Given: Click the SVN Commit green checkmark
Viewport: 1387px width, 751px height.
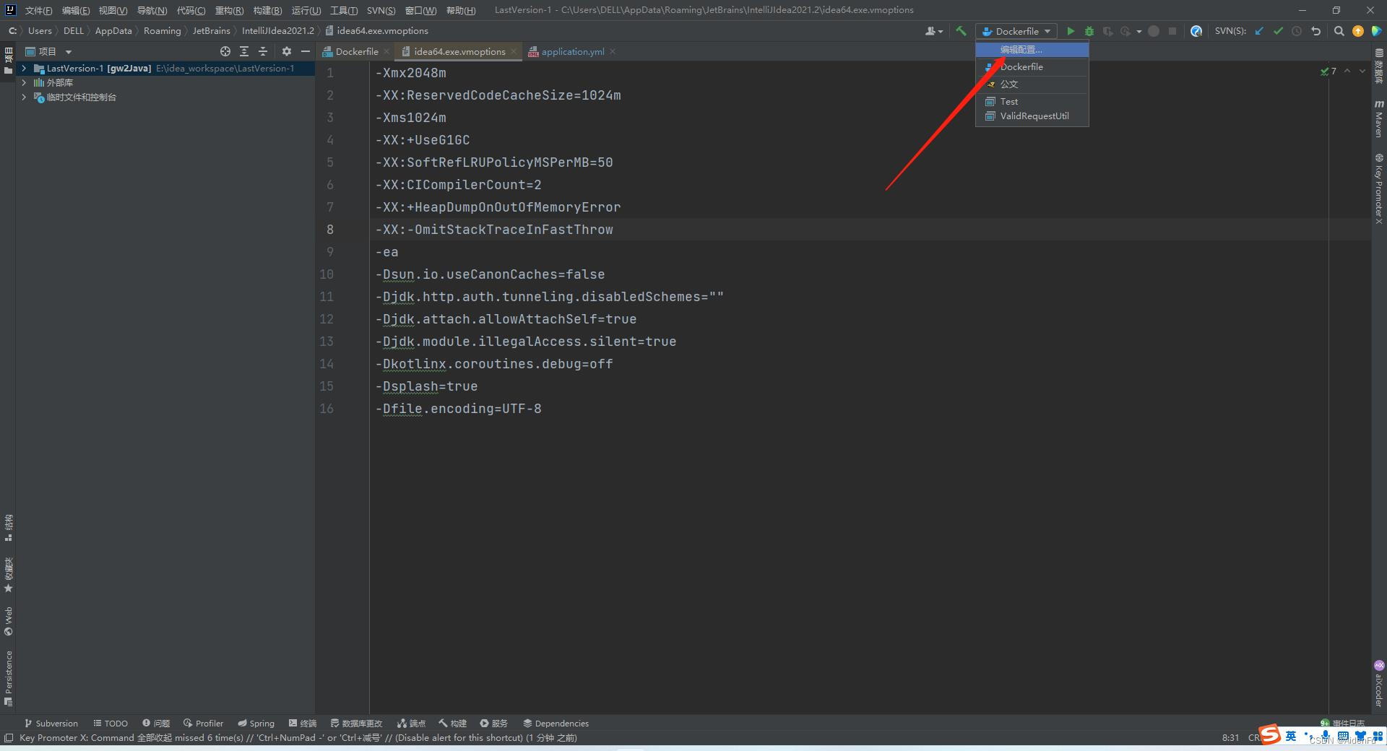Looking at the screenshot, I should (1278, 31).
